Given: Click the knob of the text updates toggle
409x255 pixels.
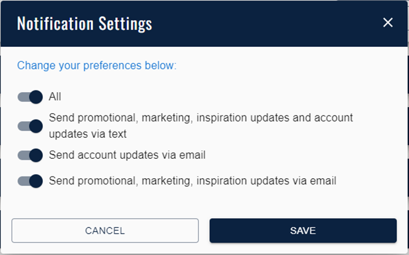Looking at the screenshot, I should (36, 125).
